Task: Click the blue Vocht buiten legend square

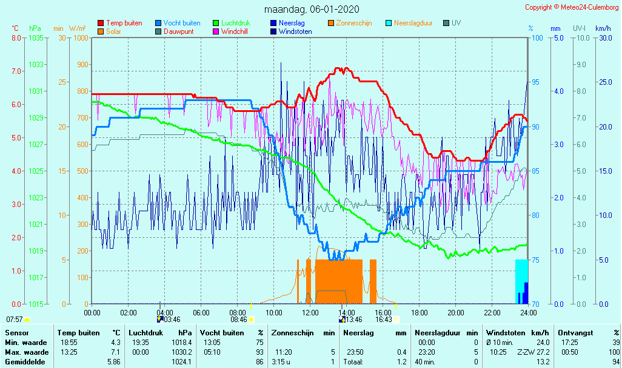Action: [x=159, y=23]
